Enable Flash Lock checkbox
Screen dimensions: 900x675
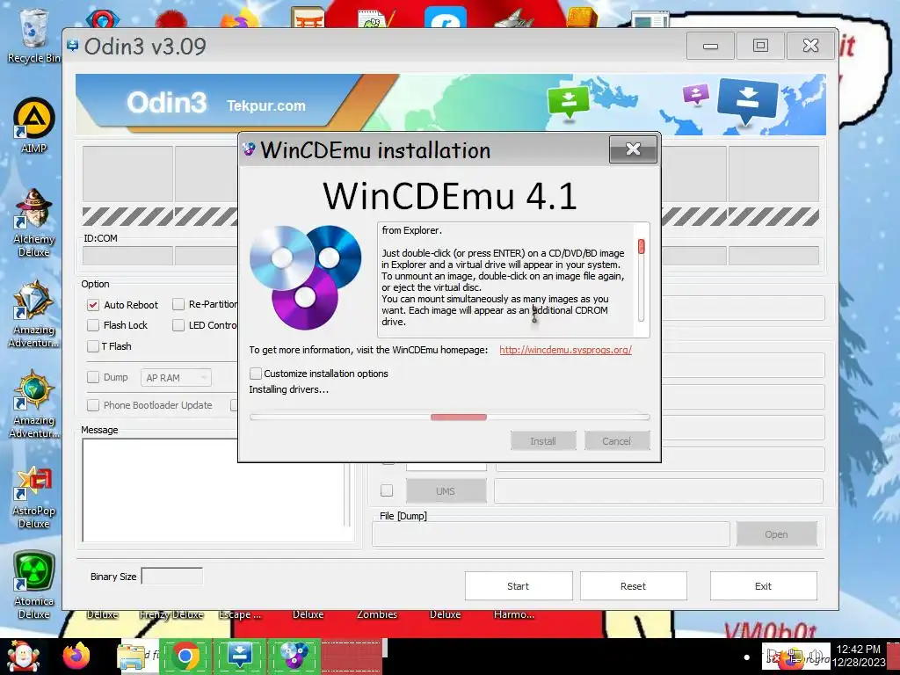[x=93, y=325]
